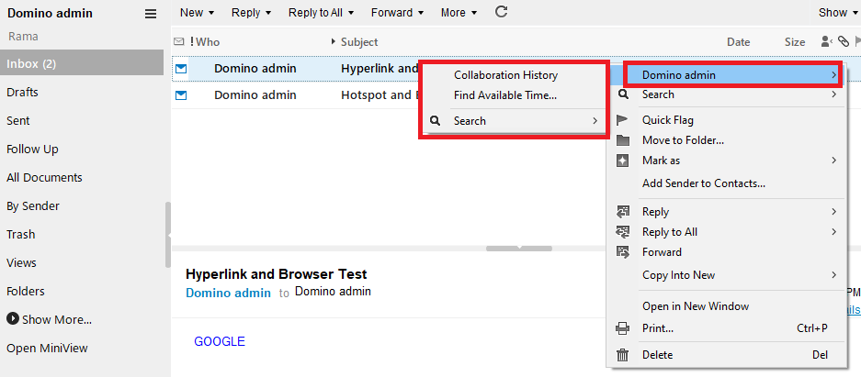The width and height of the screenshot is (861, 377).
Task: Open the GOOGLE hyperlink in message body
Action: pos(220,342)
